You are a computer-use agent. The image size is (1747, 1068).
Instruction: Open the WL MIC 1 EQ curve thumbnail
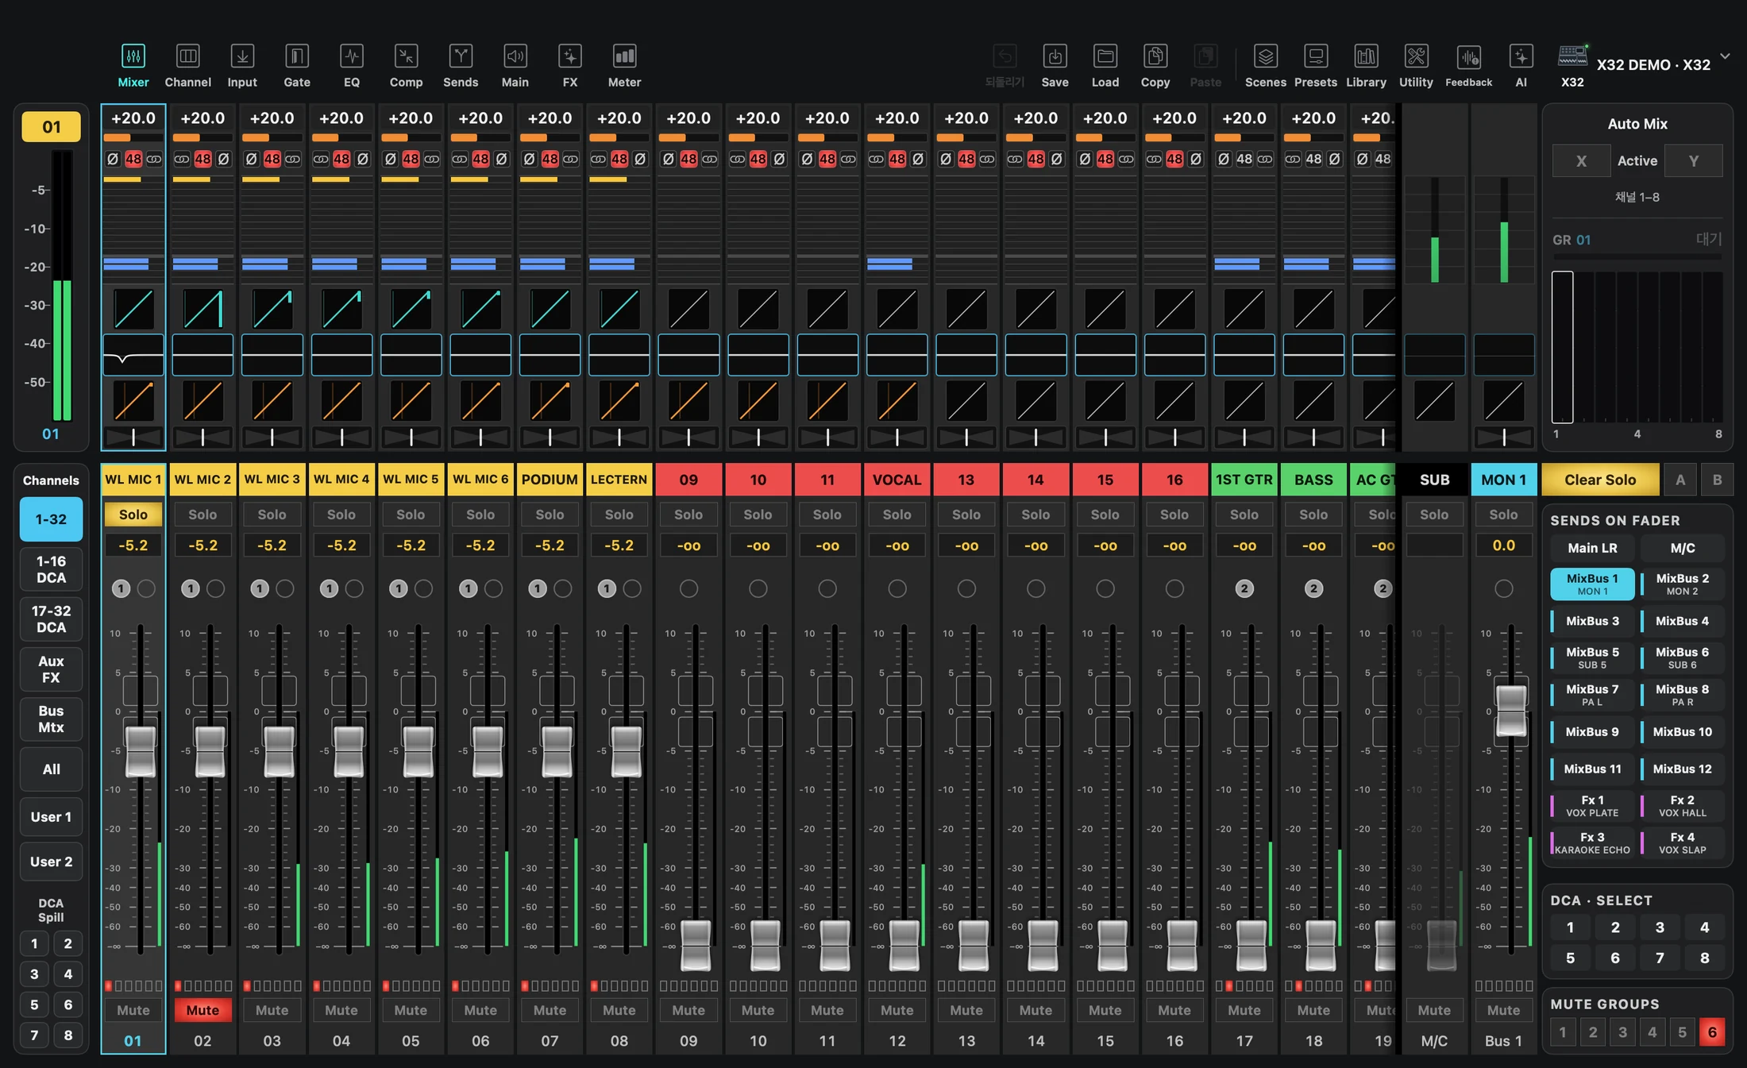click(x=133, y=355)
